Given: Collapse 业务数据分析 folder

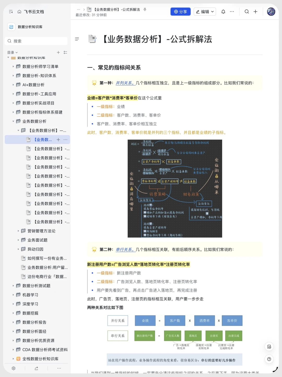Looking at the screenshot, I should pyautogui.click(x=13, y=121).
